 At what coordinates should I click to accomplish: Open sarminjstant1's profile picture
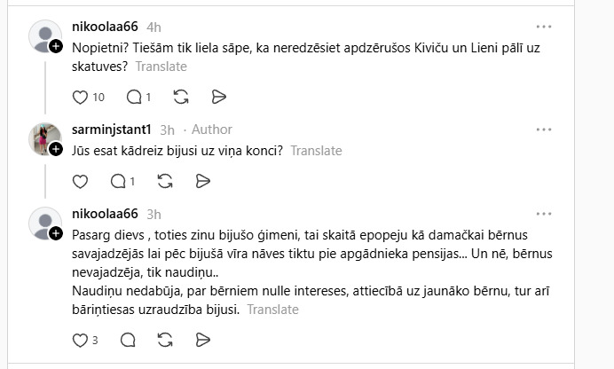(45, 138)
